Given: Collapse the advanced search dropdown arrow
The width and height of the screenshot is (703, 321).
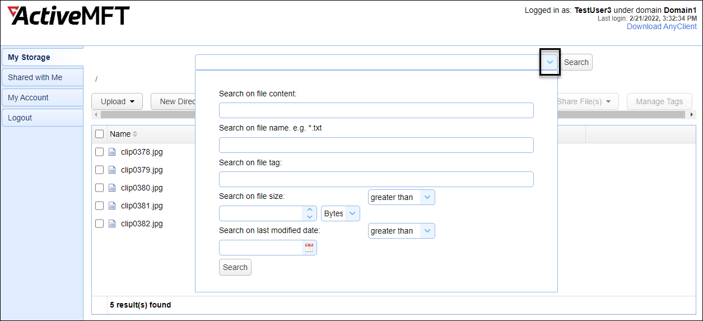Looking at the screenshot, I should (550, 62).
